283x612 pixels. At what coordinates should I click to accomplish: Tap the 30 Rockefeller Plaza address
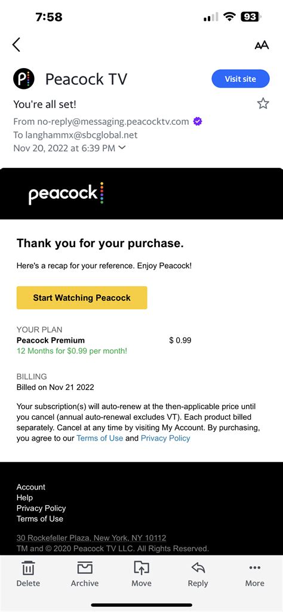91,538
